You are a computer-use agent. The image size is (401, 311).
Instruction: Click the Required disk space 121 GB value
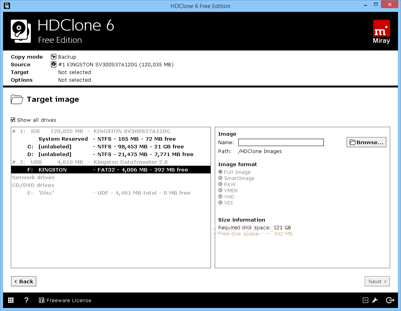pos(282,227)
